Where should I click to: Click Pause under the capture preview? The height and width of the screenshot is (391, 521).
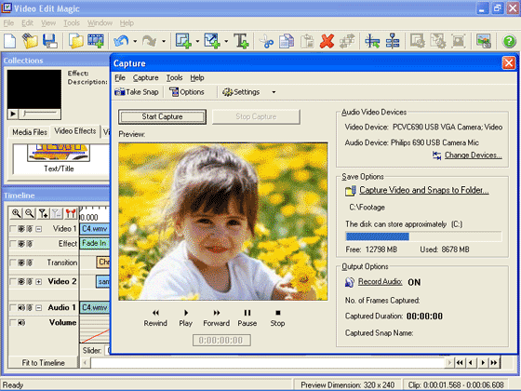[247, 317]
